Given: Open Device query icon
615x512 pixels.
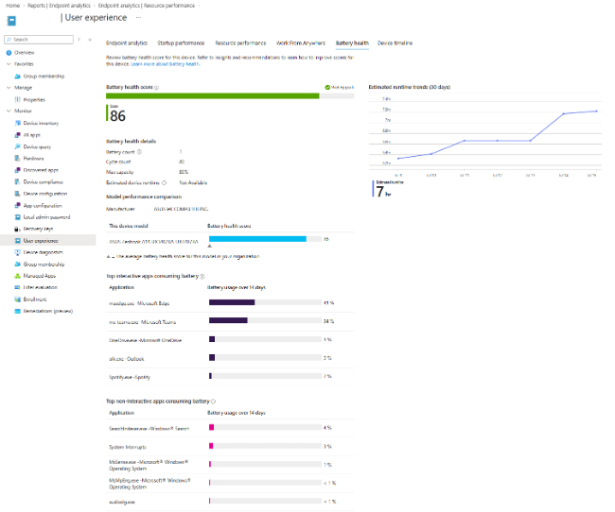Looking at the screenshot, I should coord(17,146).
